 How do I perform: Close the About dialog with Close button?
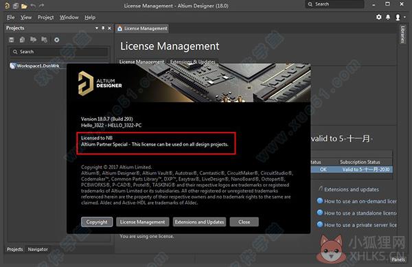click(x=244, y=222)
